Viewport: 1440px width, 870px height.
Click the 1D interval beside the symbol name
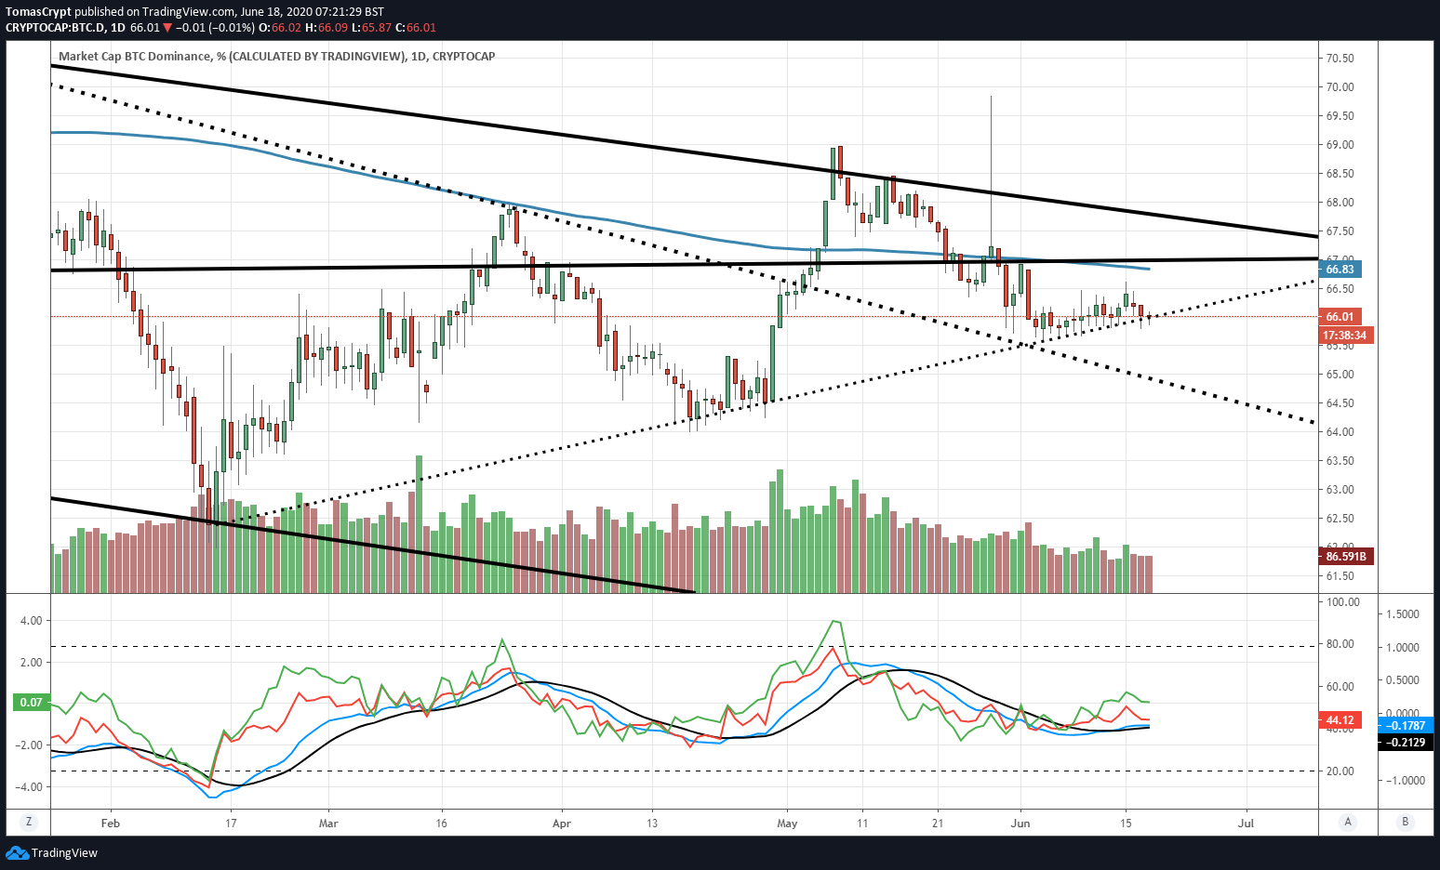click(x=117, y=27)
